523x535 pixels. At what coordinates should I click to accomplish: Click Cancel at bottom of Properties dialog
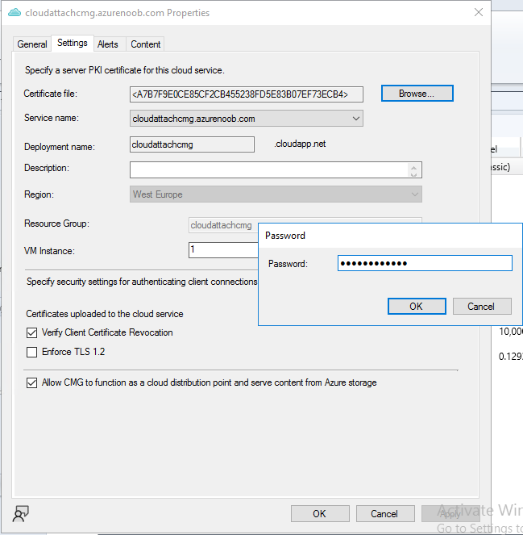(385, 514)
